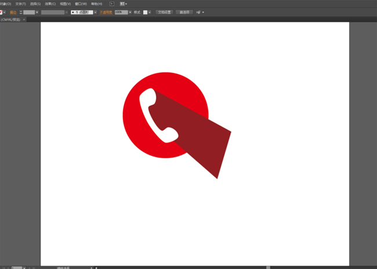Open the 对象(O) menu

(6, 3)
